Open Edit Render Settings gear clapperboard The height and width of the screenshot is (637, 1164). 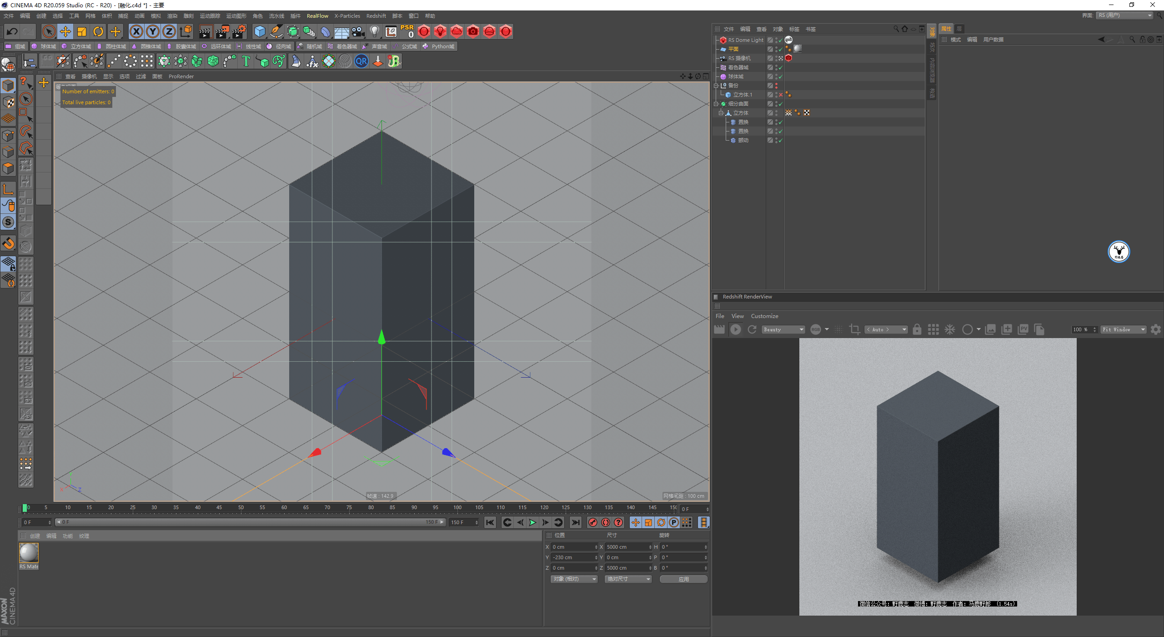coord(239,31)
